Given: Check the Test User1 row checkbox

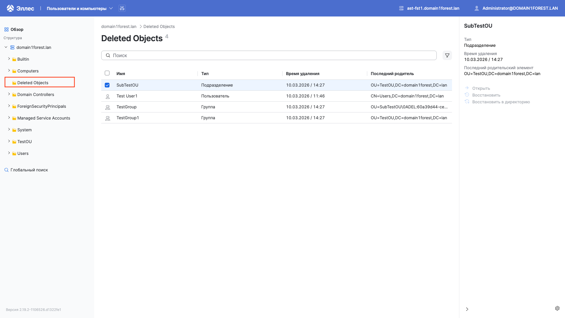Looking at the screenshot, I should (107, 96).
